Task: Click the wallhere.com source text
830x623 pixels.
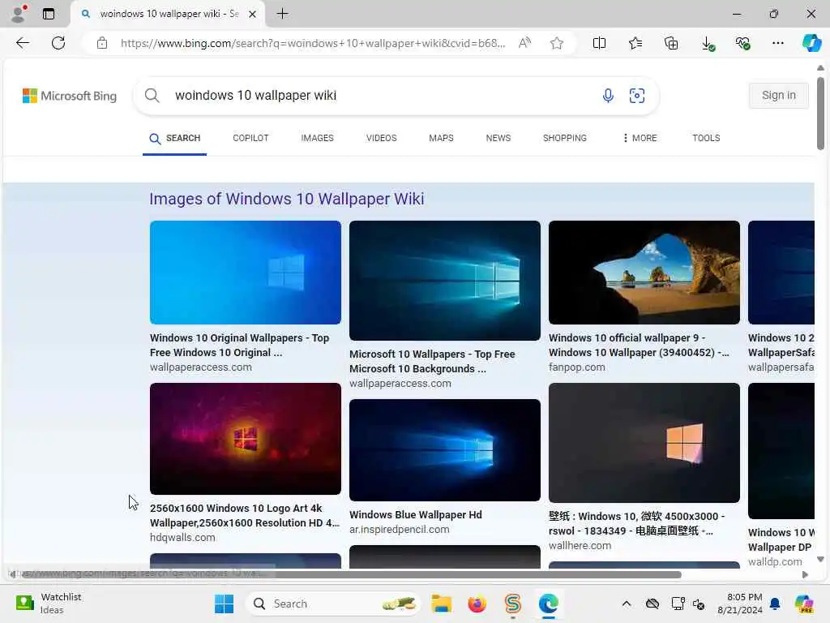Action: click(580, 546)
